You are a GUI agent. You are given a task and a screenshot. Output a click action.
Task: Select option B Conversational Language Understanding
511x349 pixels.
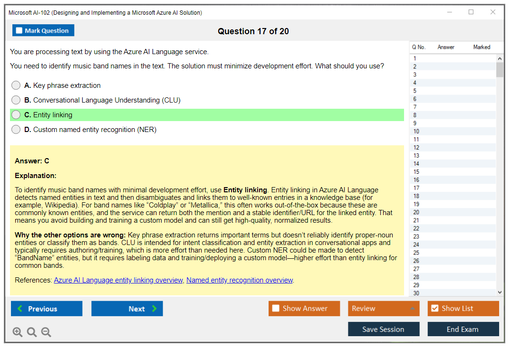(16, 100)
